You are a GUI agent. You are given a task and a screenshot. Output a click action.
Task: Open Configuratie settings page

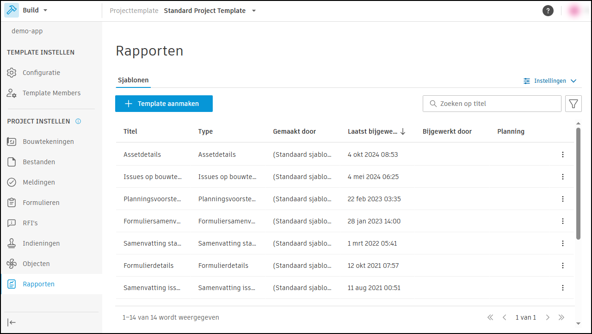41,73
